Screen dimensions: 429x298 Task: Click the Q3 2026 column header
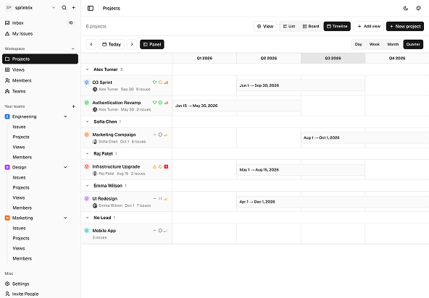pyautogui.click(x=333, y=58)
